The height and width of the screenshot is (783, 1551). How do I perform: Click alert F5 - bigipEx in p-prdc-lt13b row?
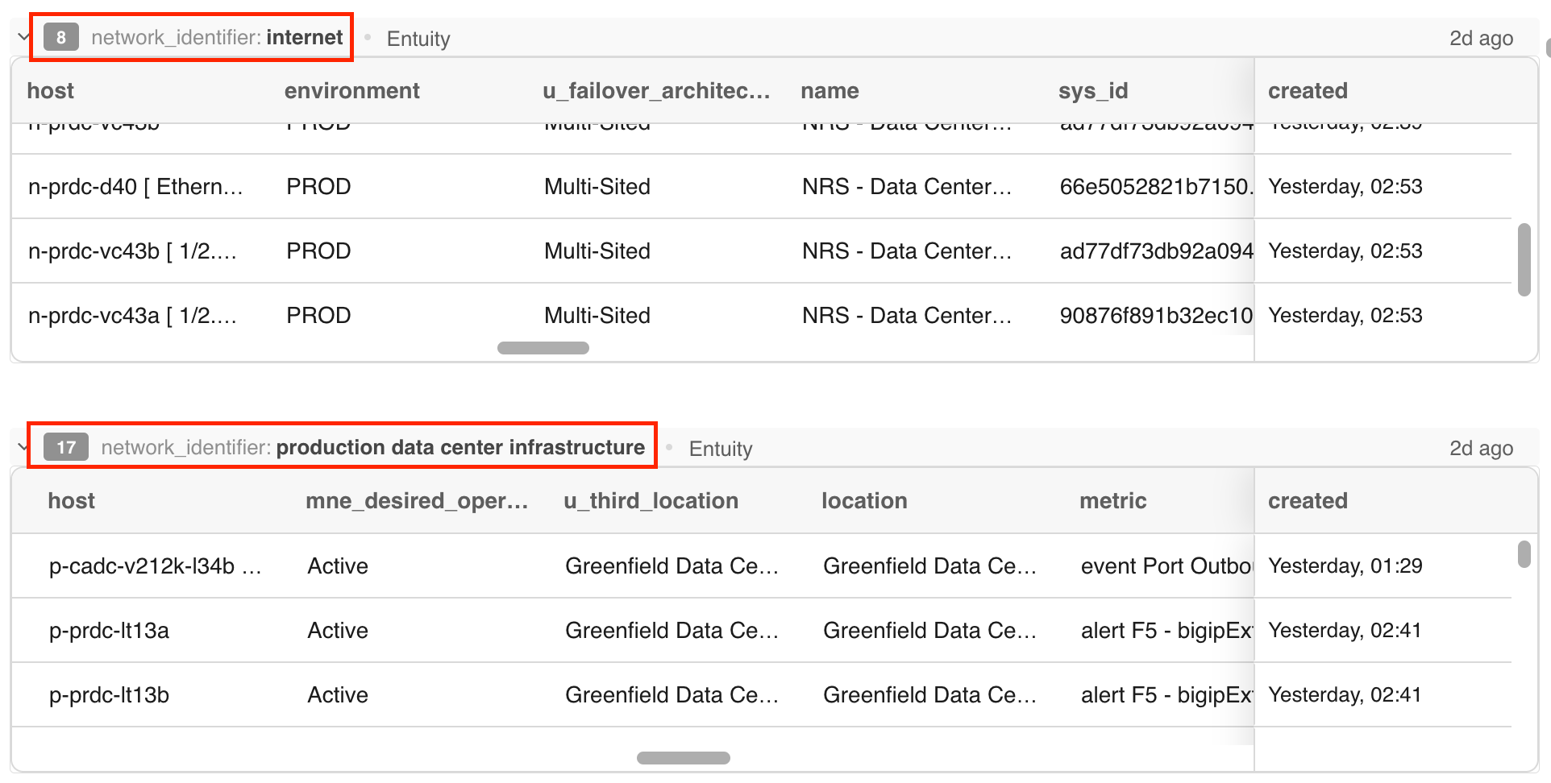pyautogui.click(x=1166, y=695)
